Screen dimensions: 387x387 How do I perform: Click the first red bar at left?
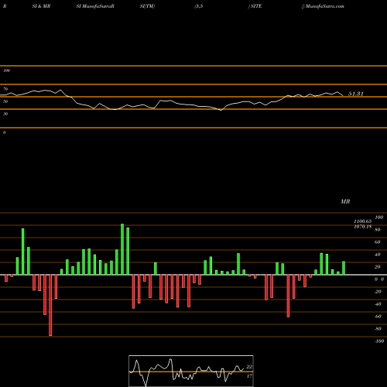(x=6, y=278)
